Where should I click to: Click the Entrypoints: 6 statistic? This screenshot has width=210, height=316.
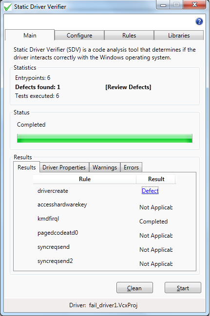(x=33, y=78)
